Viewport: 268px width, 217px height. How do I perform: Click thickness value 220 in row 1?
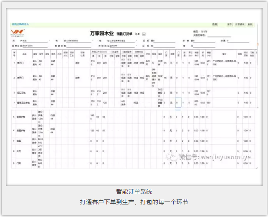(105, 63)
